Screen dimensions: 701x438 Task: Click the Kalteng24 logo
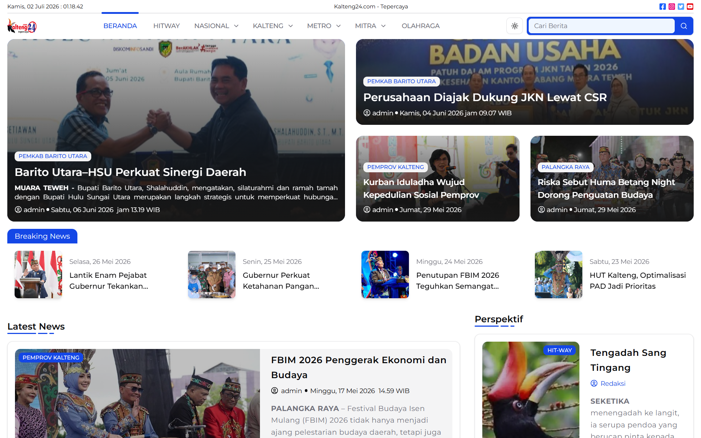(22, 26)
